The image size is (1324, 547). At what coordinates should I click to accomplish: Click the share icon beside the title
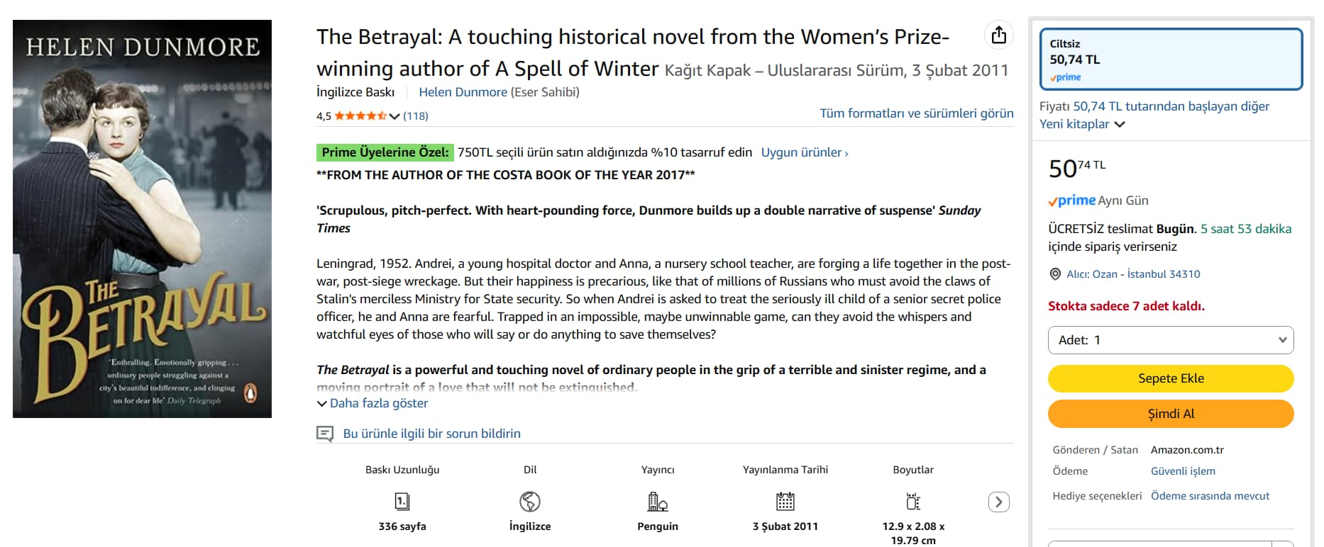coord(999,35)
